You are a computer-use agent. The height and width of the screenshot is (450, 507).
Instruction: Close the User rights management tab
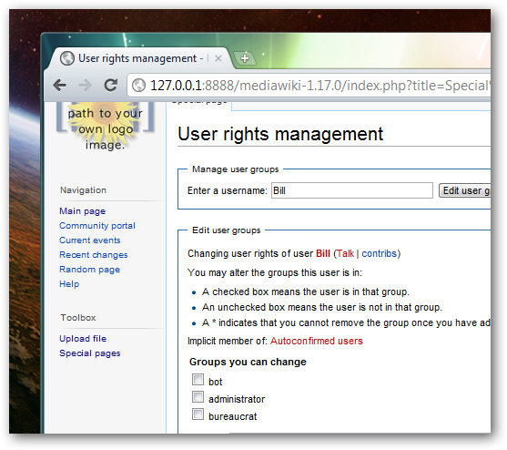tap(218, 58)
